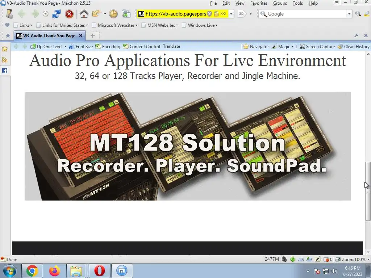This screenshot has height=278, width=371.
Task: Click the highlighter pen icon
Action: (x=367, y=14)
